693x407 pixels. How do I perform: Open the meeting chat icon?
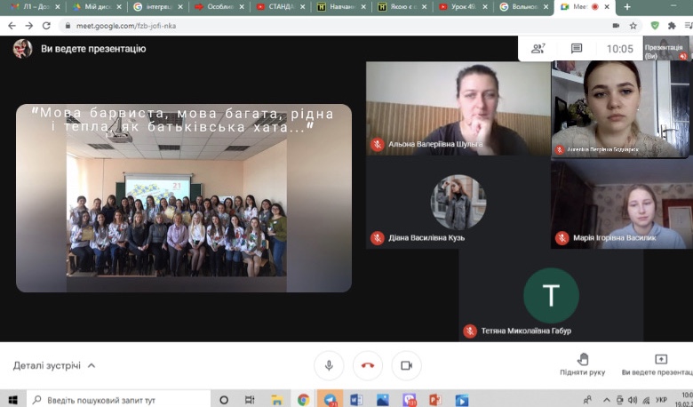tap(577, 49)
